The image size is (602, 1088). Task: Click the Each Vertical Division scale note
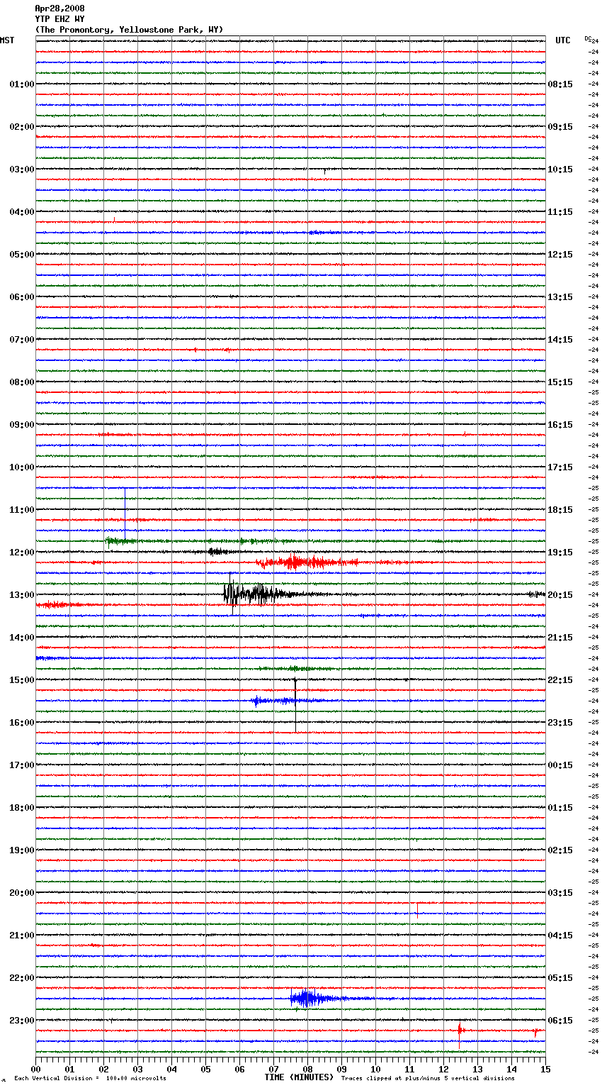(90, 1079)
